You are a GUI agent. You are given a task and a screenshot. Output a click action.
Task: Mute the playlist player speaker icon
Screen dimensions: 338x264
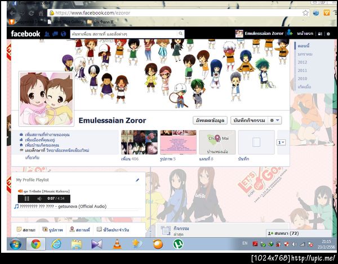[39, 199]
